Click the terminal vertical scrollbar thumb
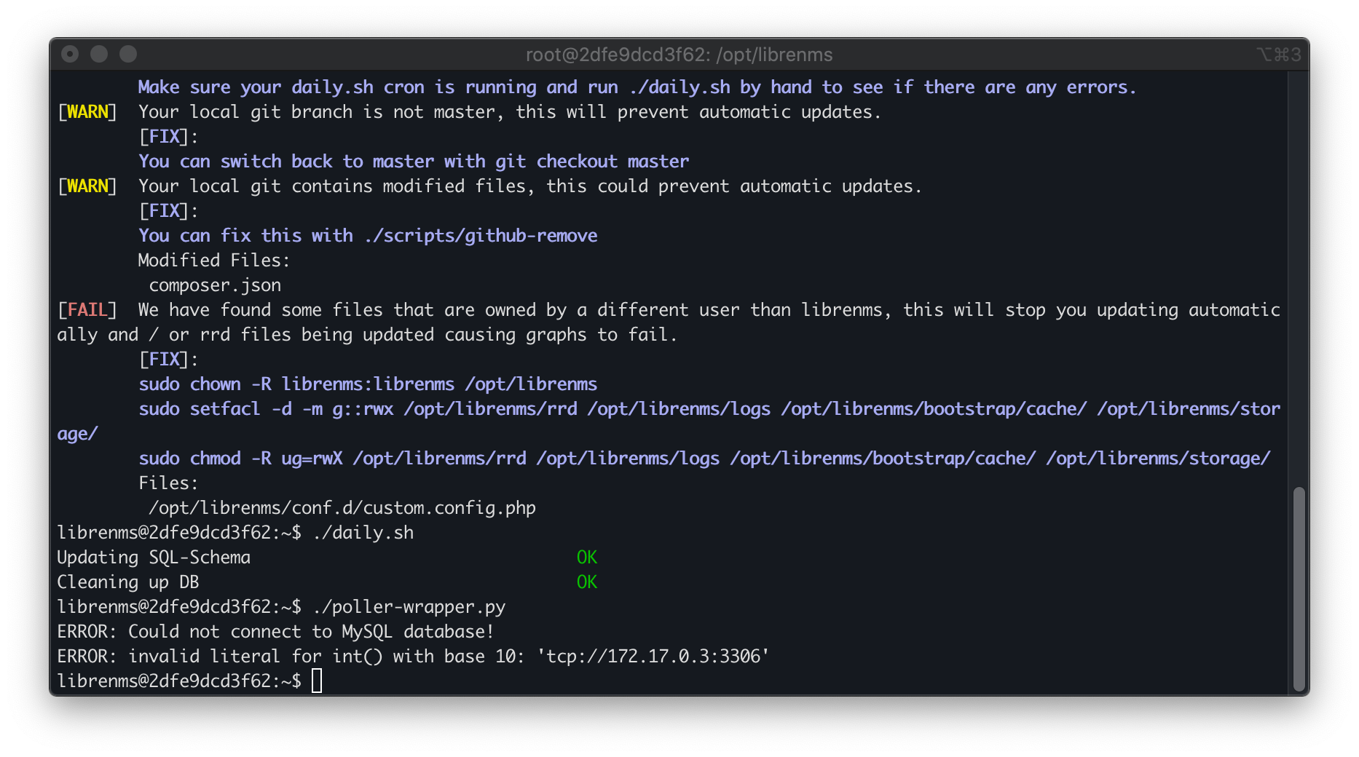This screenshot has height=757, width=1359. point(1299,589)
